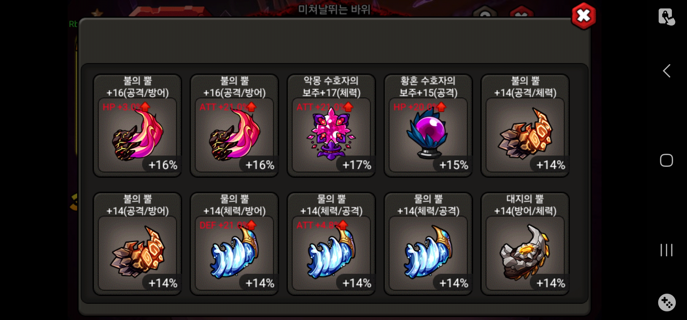Choose the Nightmare Guardian pink orb +17%
The image size is (687, 320).
331,126
